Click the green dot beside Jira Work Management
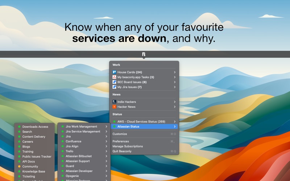Screen dimensions: 290x181 coord(62,126)
